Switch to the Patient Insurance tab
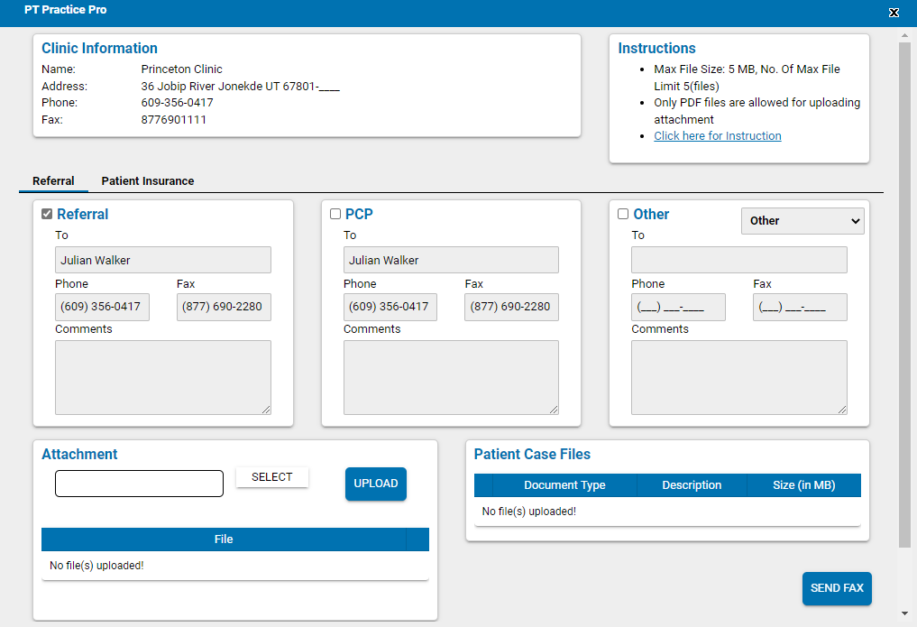Image resolution: width=917 pixels, height=627 pixels. pos(147,180)
